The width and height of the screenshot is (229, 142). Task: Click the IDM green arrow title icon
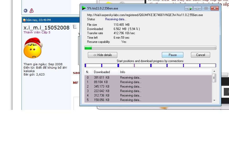pyautogui.click(x=84, y=8)
